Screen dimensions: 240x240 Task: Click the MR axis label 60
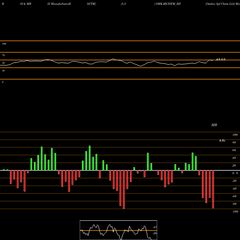pyautogui.click(x=234, y=150)
